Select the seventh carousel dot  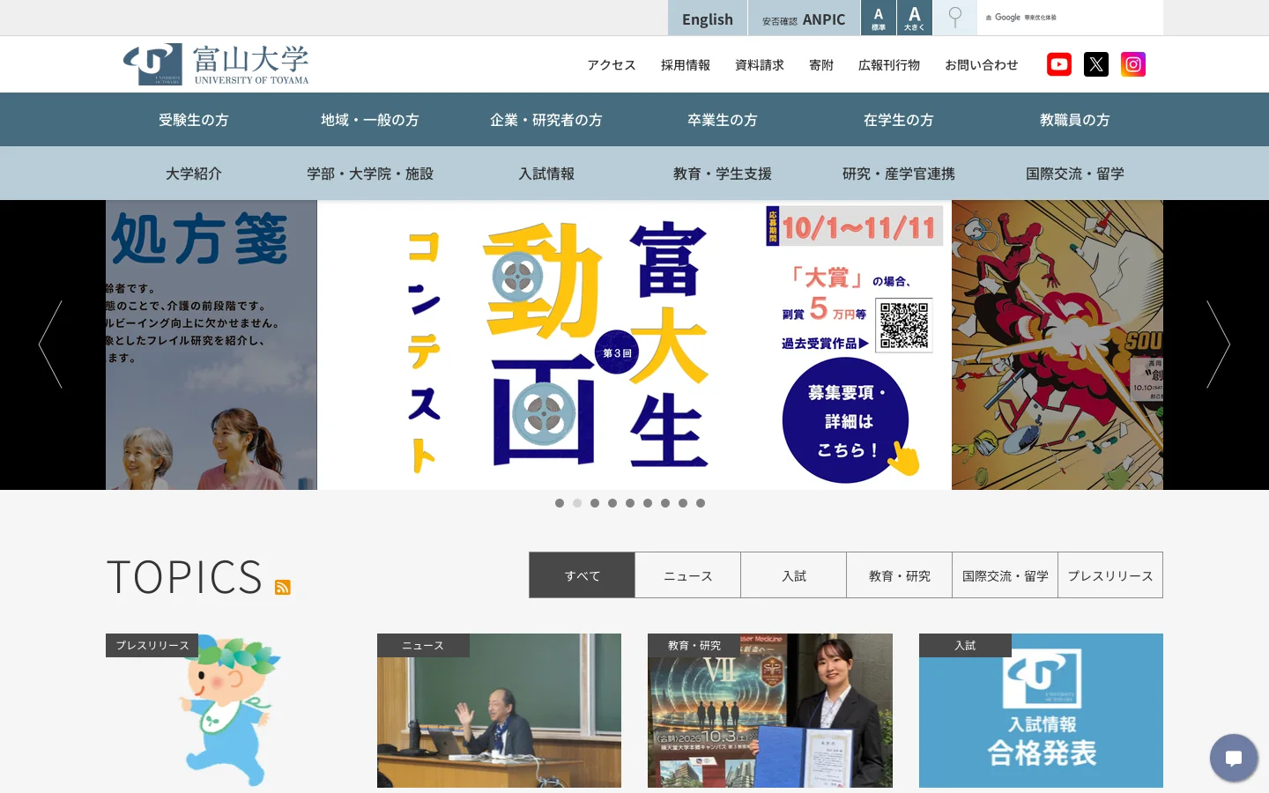click(x=665, y=503)
